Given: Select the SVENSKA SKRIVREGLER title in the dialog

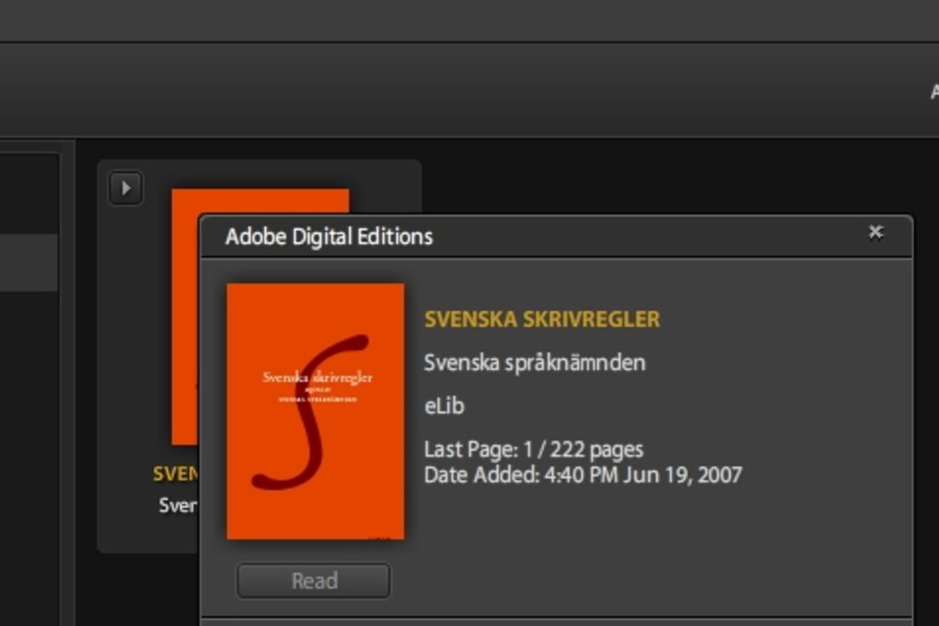Looking at the screenshot, I should click(x=542, y=319).
